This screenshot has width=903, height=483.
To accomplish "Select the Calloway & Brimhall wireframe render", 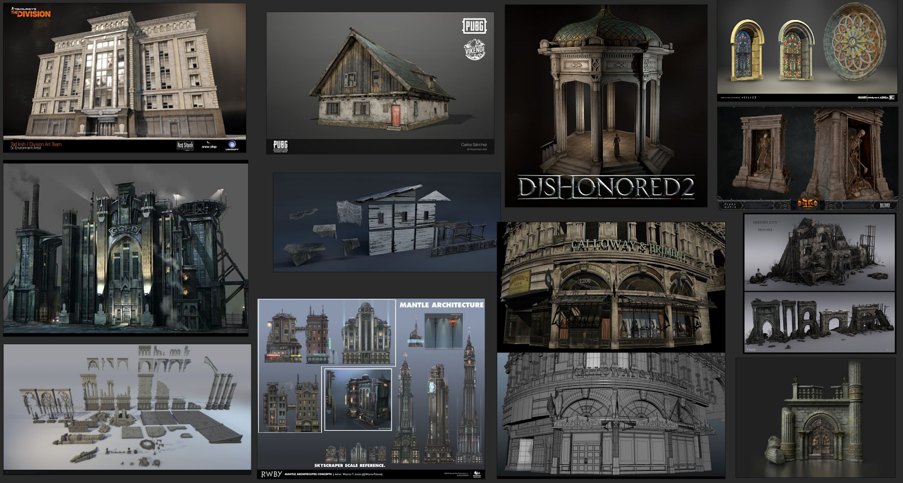I will coord(611,415).
